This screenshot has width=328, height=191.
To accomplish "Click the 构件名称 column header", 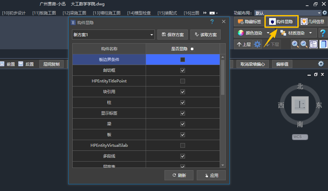I will (x=109, y=49).
